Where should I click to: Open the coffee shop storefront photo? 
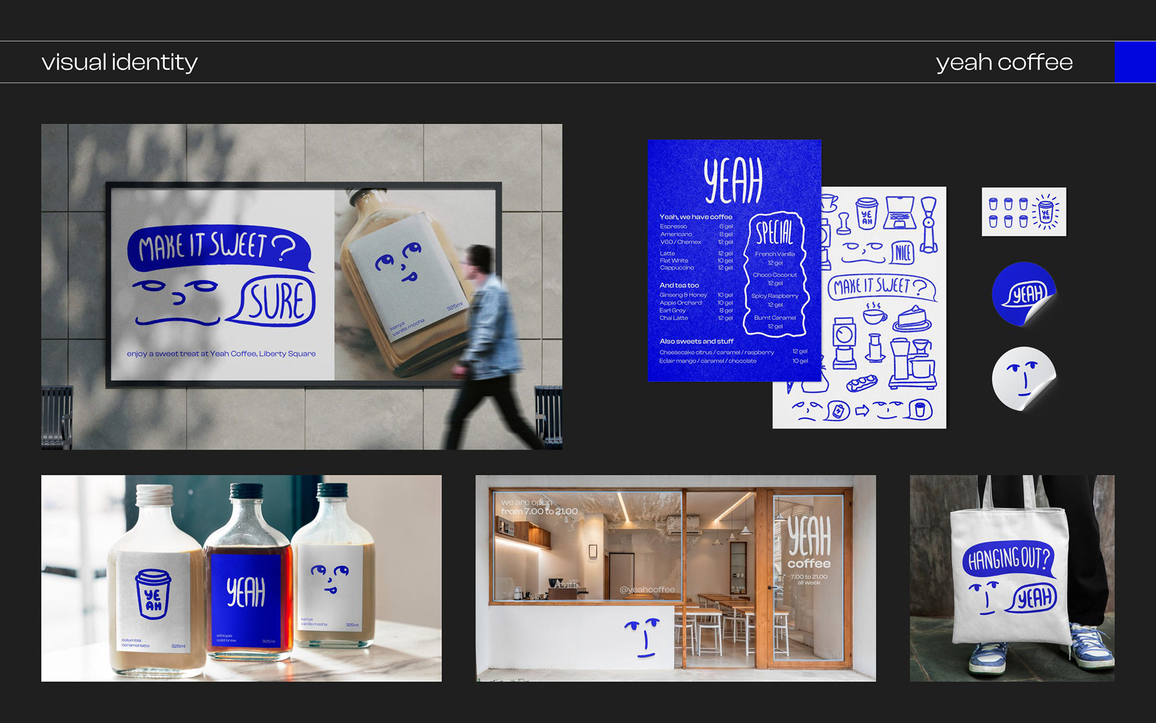[675, 578]
